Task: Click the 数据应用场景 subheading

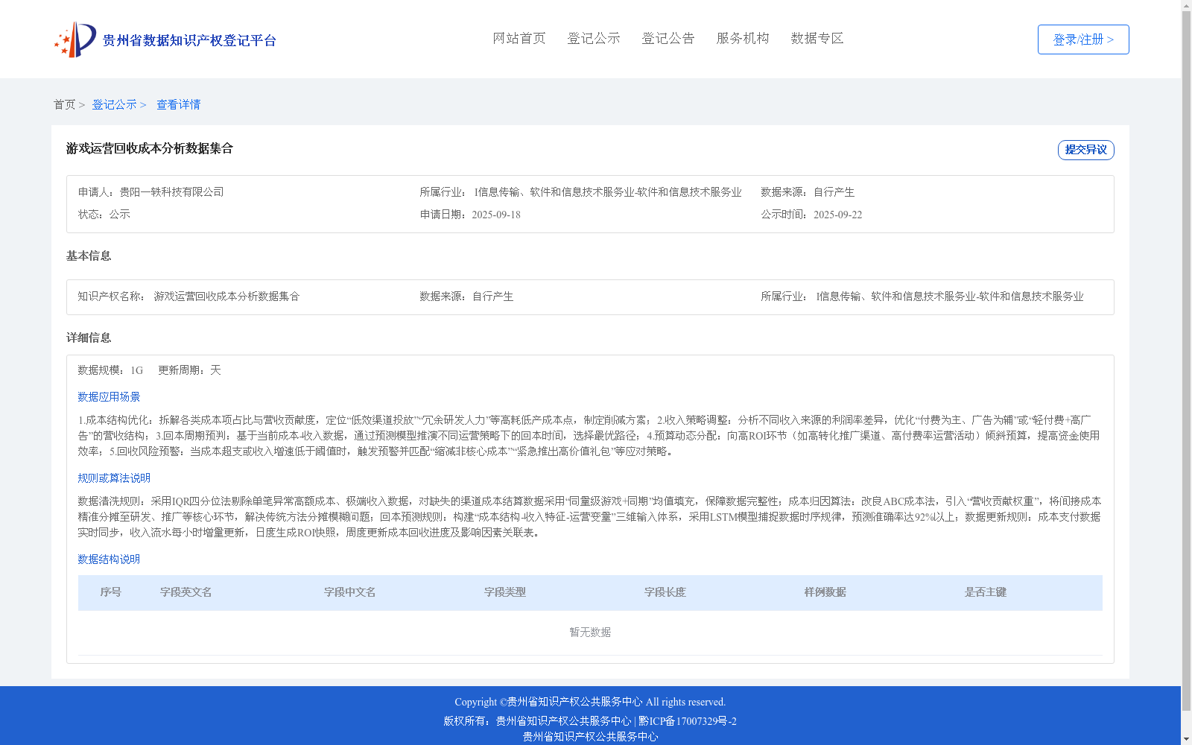Action: [x=109, y=397]
